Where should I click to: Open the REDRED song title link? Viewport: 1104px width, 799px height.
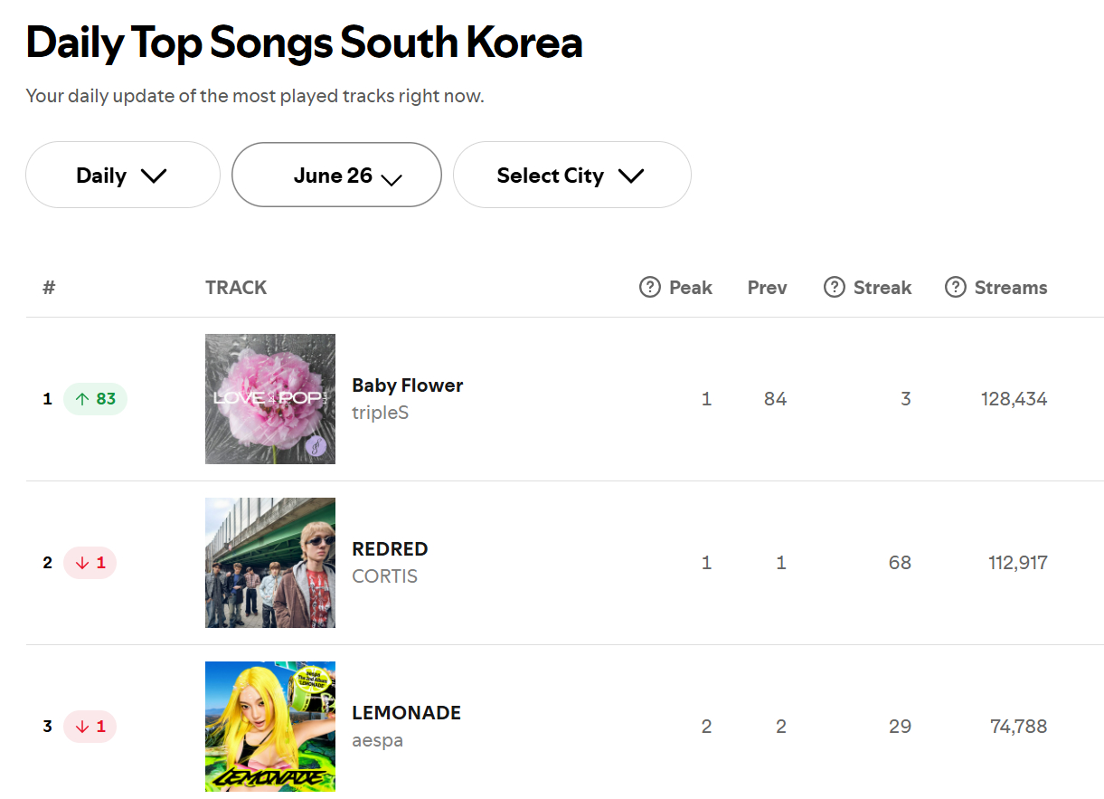click(390, 549)
